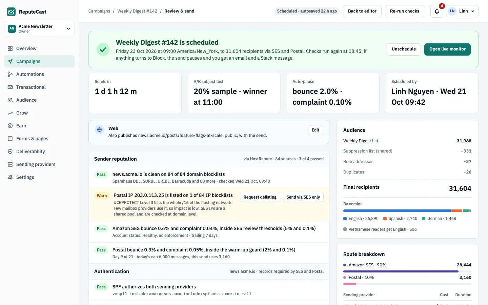Click the Automations branch icon
Image resolution: width=488 pixels, height=305 pixels.
point(10,74)
